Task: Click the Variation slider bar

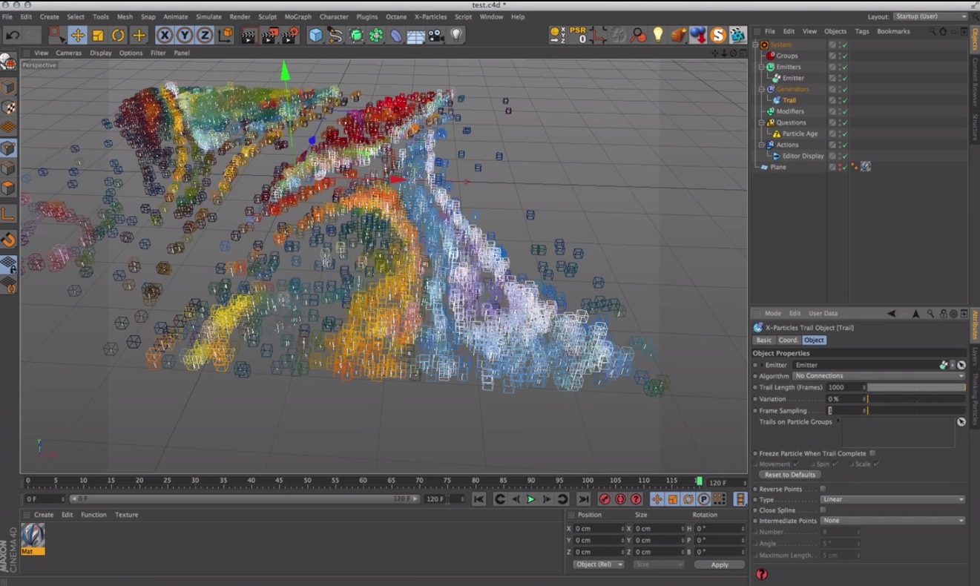Action: point(916,399)
